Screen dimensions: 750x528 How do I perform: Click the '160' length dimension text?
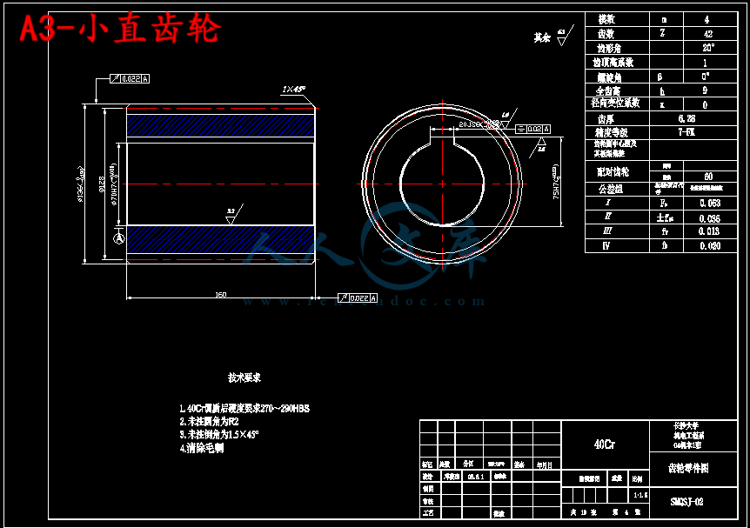click(x=220, y=295)
